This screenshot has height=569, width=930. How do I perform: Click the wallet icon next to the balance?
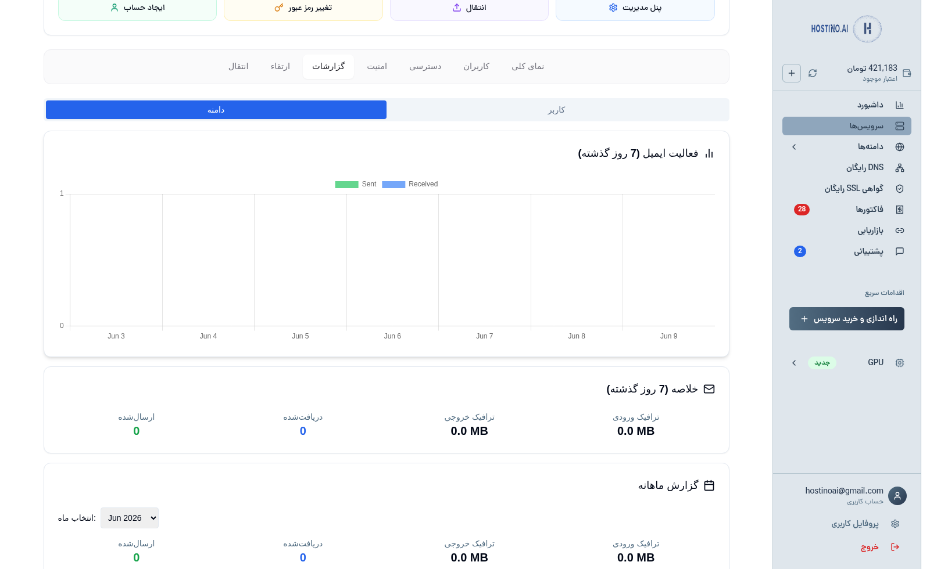(x=907, y=73)
